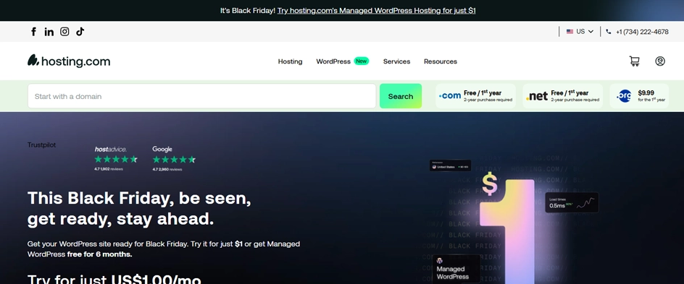Click the dollar sign graphic icon
The height and width of the screenshot is (284, 684).
tap(490, 183)
